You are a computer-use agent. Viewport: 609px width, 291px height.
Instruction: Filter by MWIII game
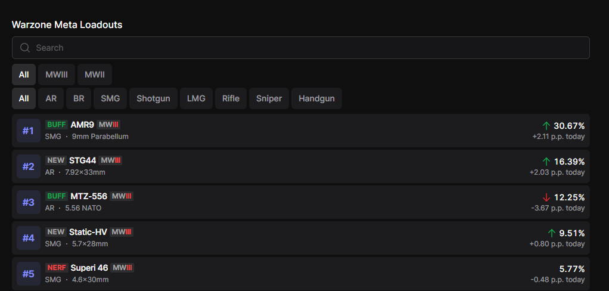click(x=57, y=75)
